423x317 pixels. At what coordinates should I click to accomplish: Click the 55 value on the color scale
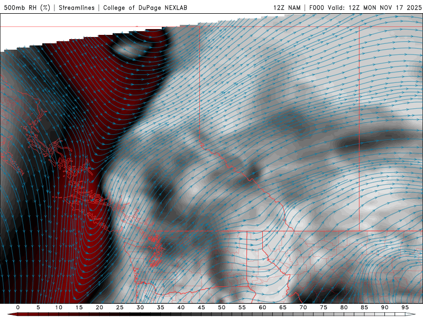click(x=242, y=307)
